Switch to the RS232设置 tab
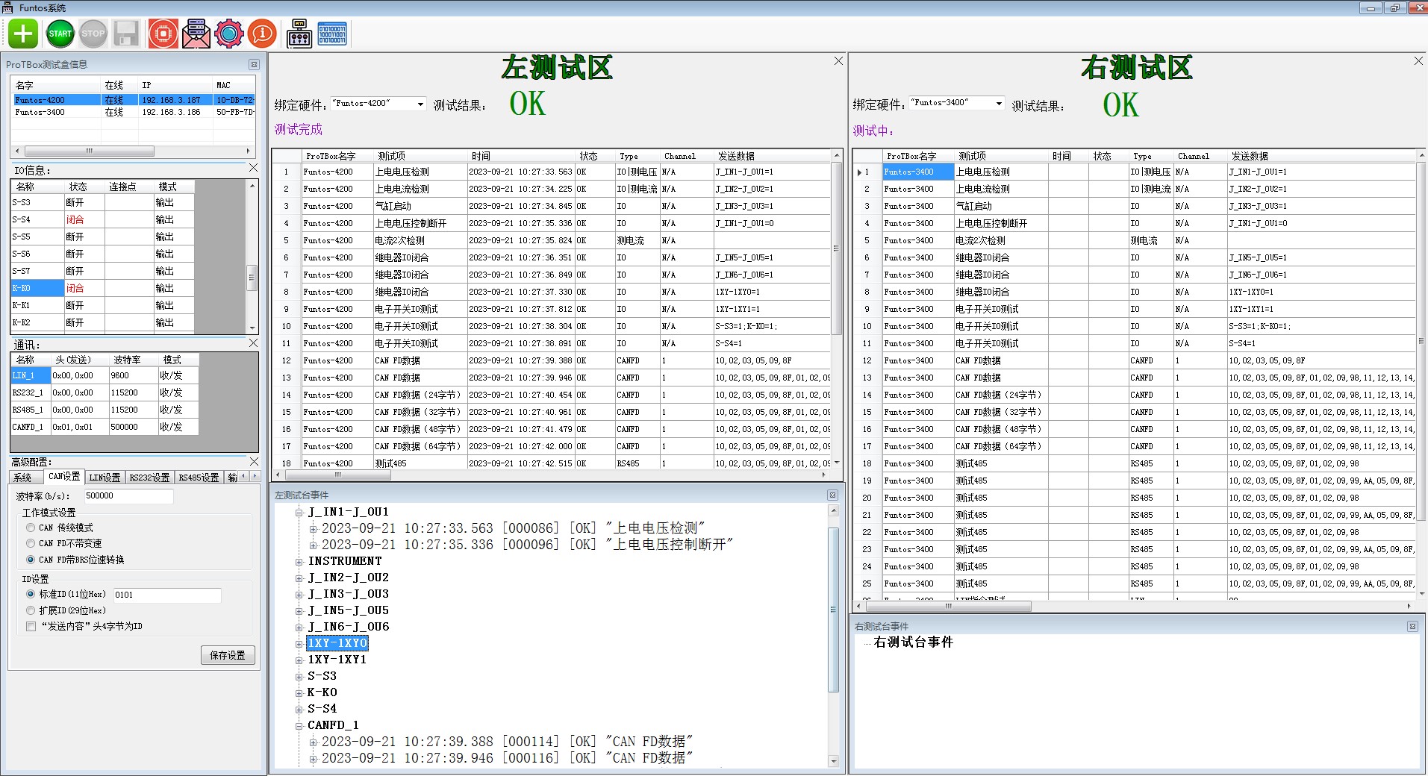 click(x=149, y=478)
